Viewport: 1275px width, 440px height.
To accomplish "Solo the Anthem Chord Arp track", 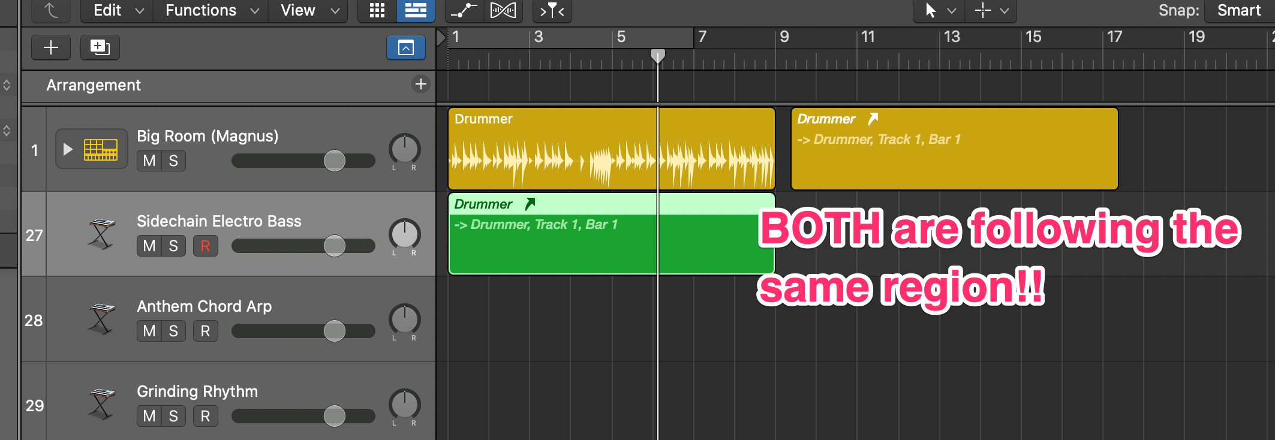I will coord(173,331).
